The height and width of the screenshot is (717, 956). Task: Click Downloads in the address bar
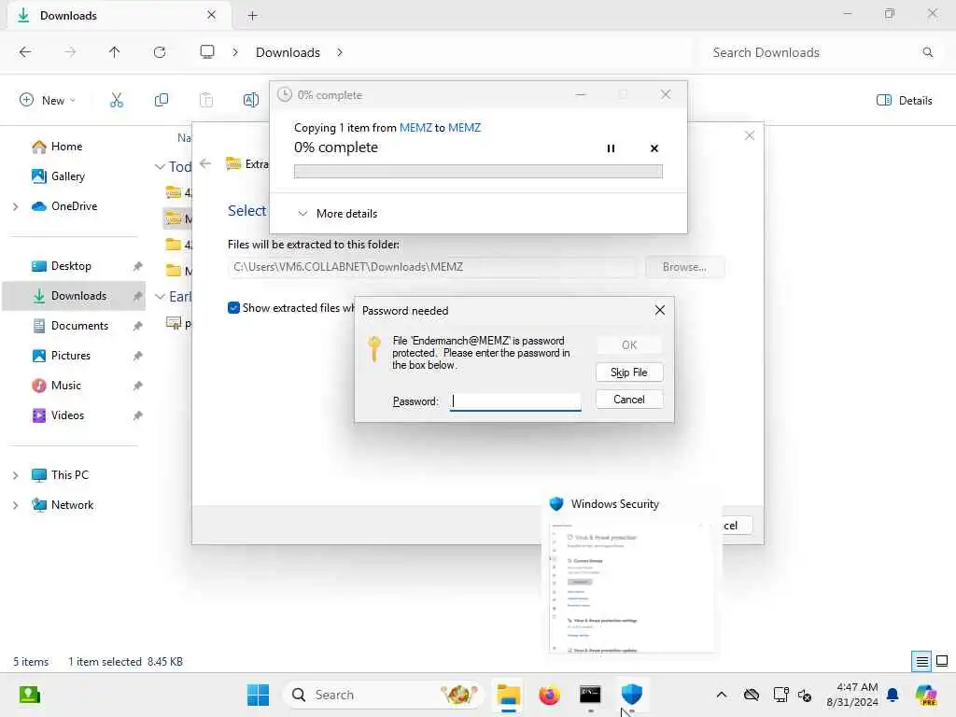[288, 52]
